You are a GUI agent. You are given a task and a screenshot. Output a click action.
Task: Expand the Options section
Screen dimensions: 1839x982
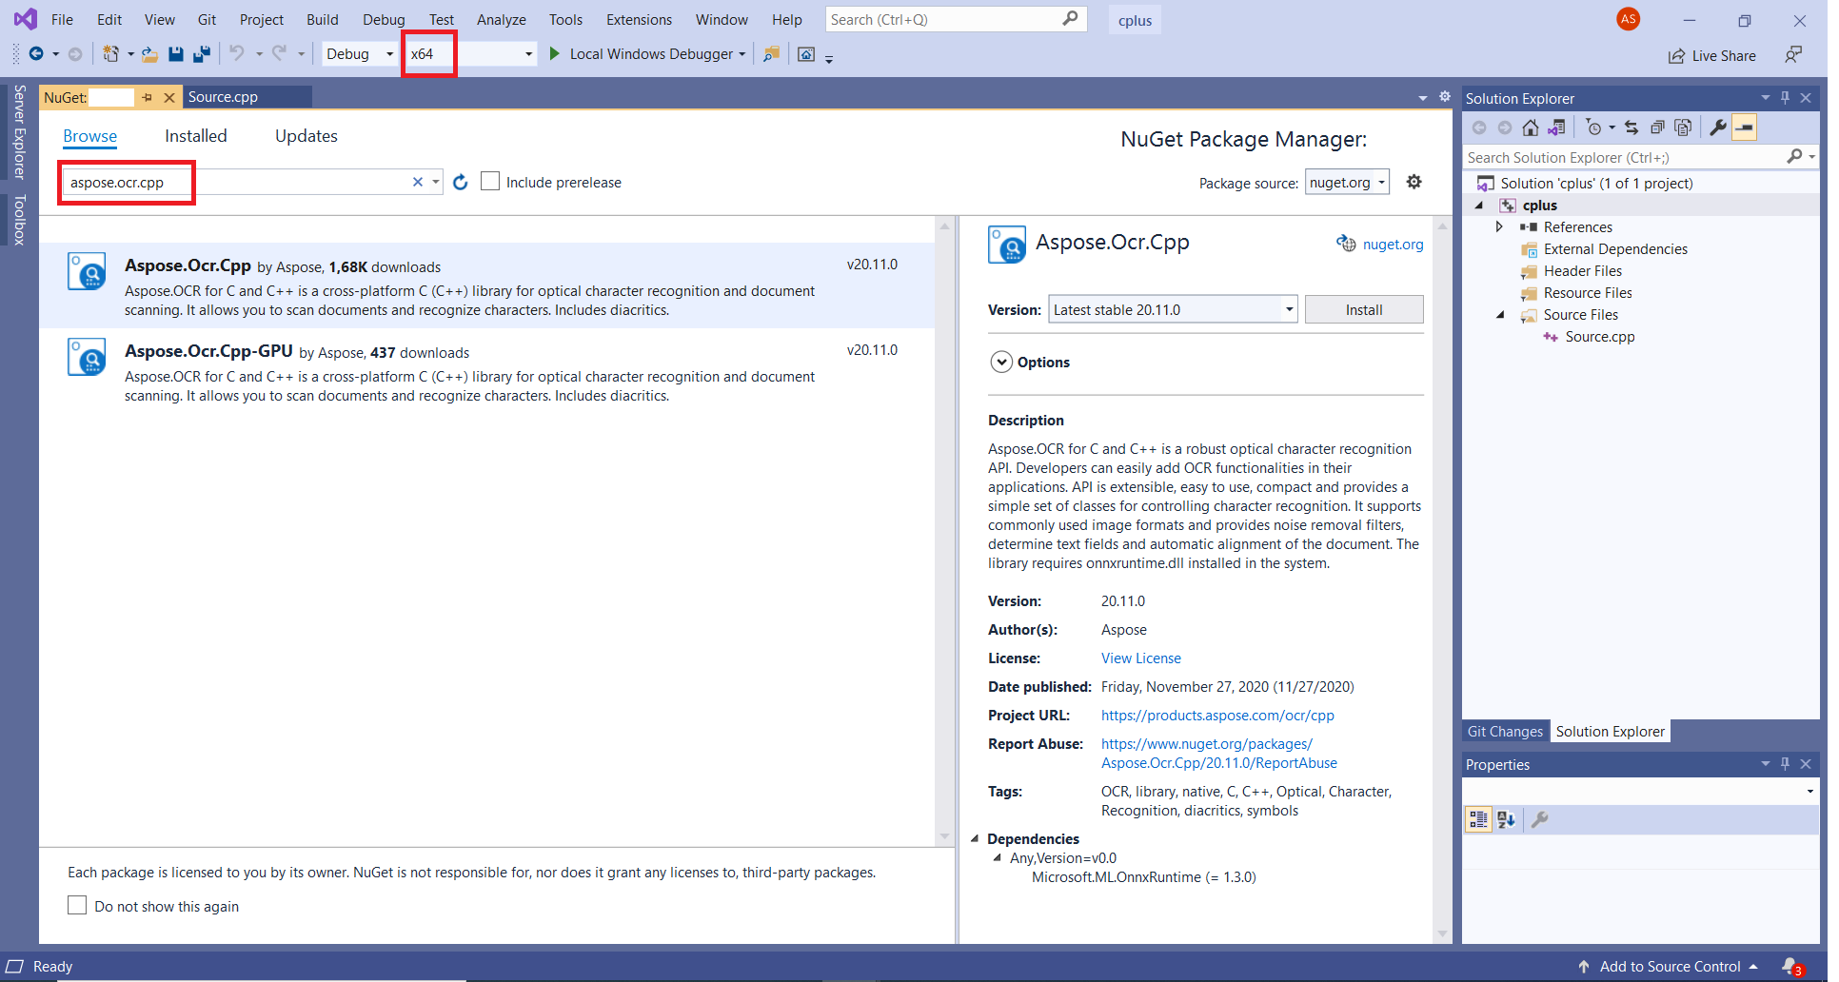1001,362
